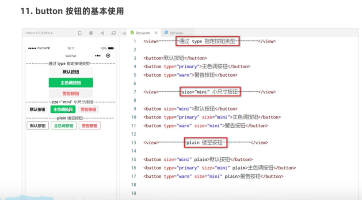Viewport: 362px width, 200px height.
Task: Tap the mini 警告按钮 with gray background
Action: (x=88, y=109)
